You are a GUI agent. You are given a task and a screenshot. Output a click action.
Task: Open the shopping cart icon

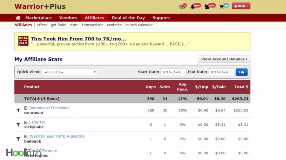click(x=224, y=6)
